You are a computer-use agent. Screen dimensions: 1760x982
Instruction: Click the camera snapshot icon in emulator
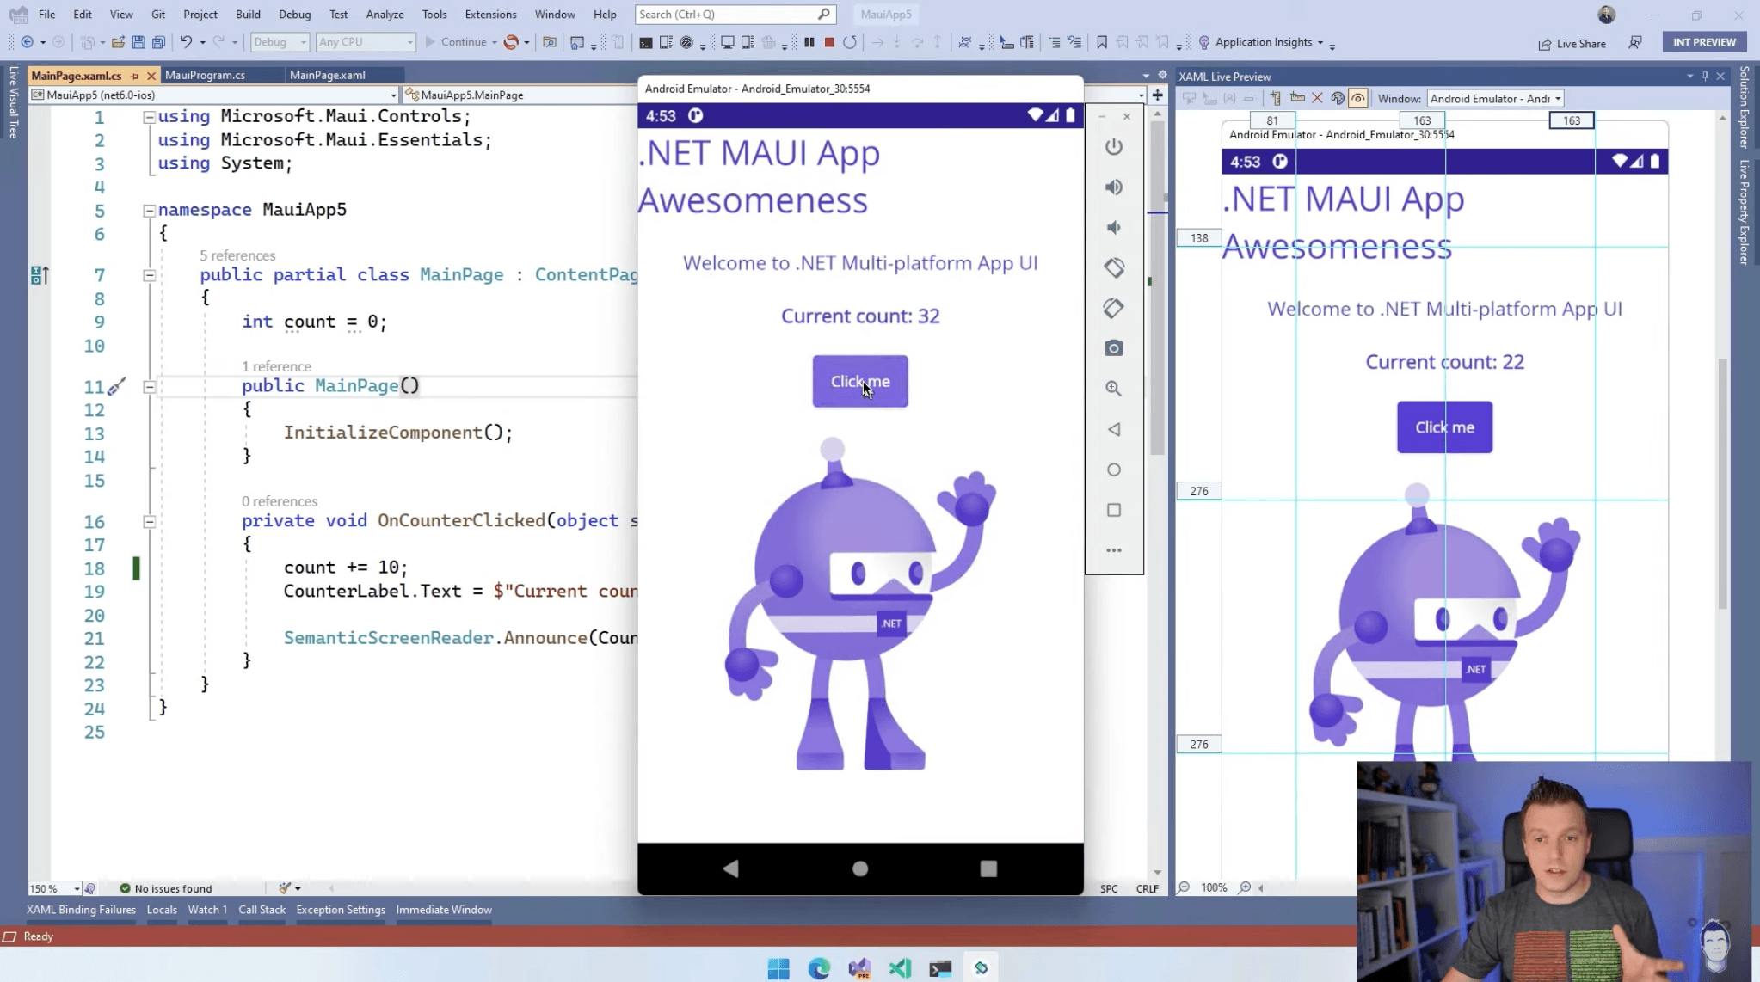1113,348
